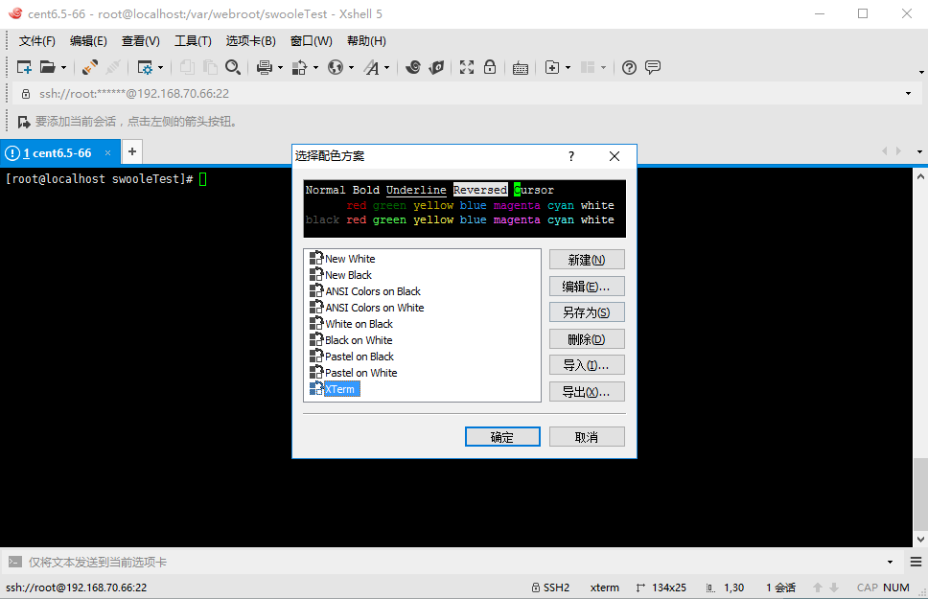Screen dimensions: 928x599
Task: Click 导入(I)... button in dialog
Action: [587, 365]
